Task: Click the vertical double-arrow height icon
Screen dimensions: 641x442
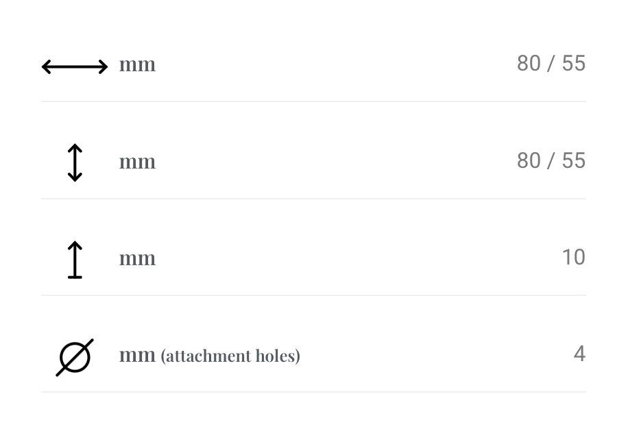Action: coord(75,162)
